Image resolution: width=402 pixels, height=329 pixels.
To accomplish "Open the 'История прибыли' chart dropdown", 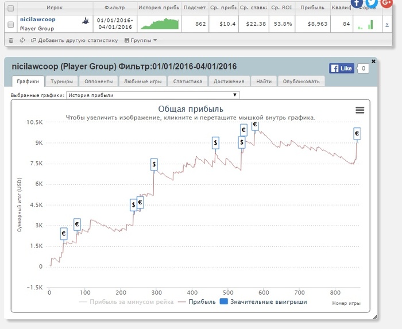I will click(153, 95).
